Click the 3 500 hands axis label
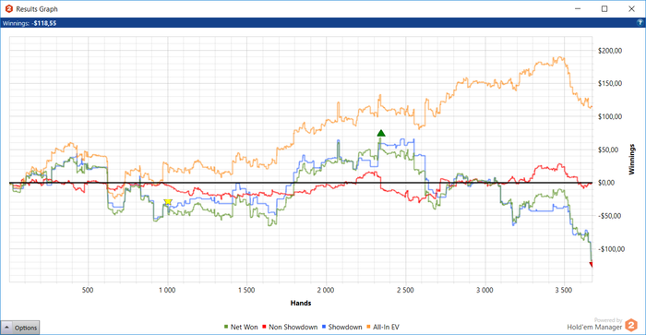Image resolution: width=646 pixels, height=335 pixels. (x=564, y=290)
